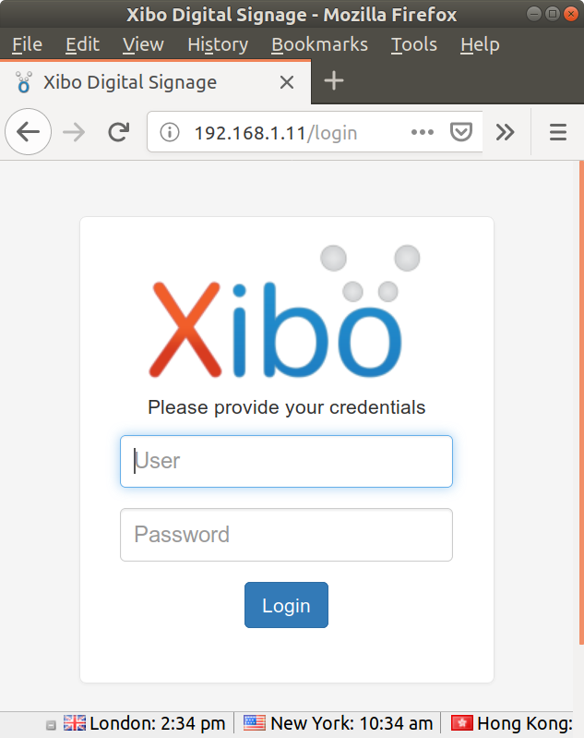Open the page actions three-dot menu
Viewport: 584px width, 738px height.
click(422, 132)
